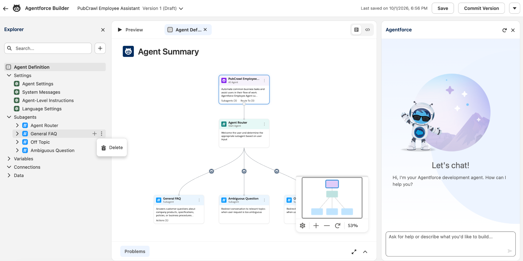Click into the Explorer search field
This screenshot has width=523, height=261.
(48, 48)
